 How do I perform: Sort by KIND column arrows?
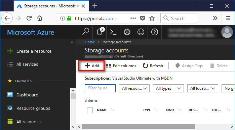click(x=179, y=110)
